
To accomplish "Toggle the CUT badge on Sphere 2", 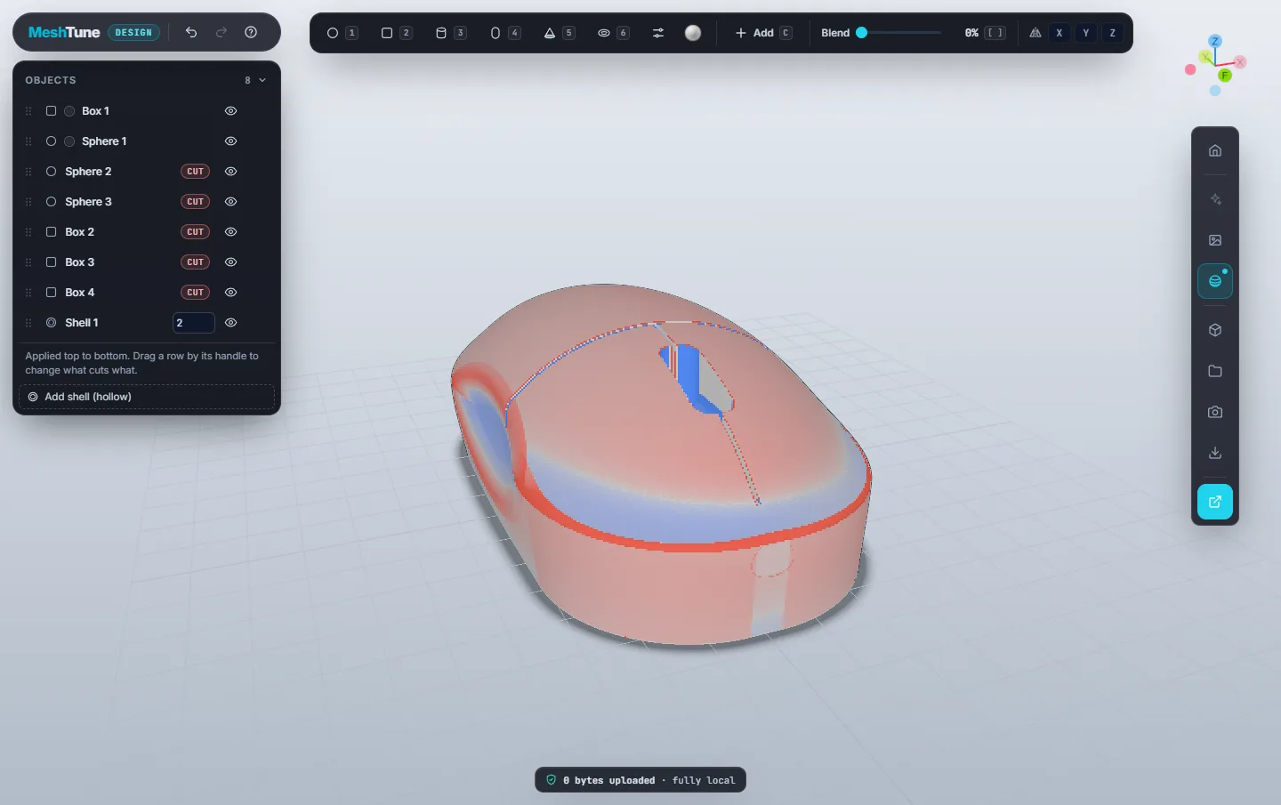I will tap(196, 172).
